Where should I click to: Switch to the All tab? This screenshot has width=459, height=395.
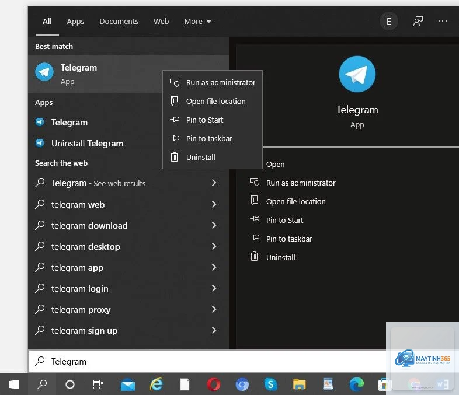click(x=47, y=22)
